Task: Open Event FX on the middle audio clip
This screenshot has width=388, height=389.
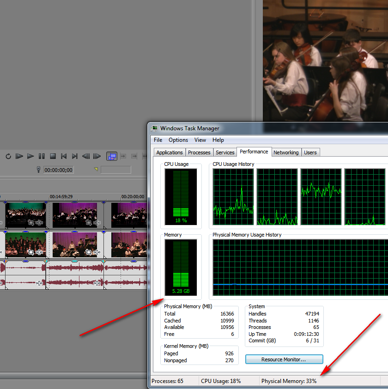Action: click(x=97, y=283)
